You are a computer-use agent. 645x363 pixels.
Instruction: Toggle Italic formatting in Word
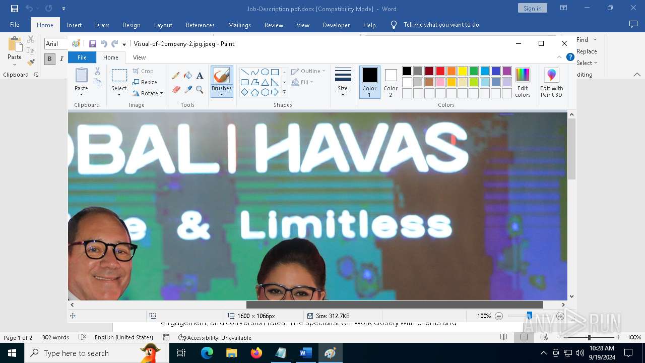tap(61, 58)
